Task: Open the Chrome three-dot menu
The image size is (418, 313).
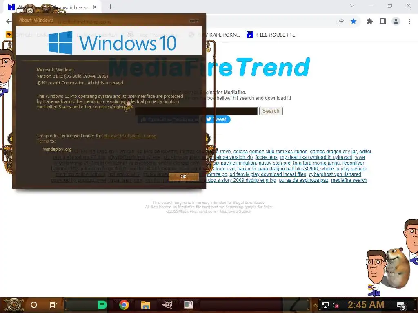Action: [x=409, y=21]
